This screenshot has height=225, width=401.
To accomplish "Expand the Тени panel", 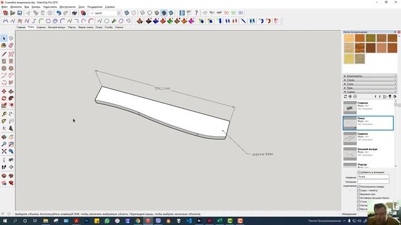I will 370,87.
